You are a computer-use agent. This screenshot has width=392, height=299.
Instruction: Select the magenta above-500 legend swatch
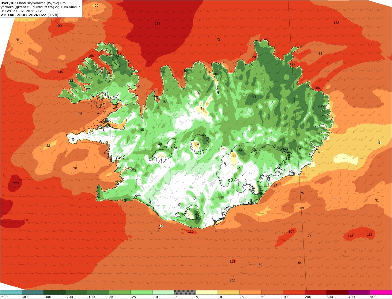click(x=381, y=292)
